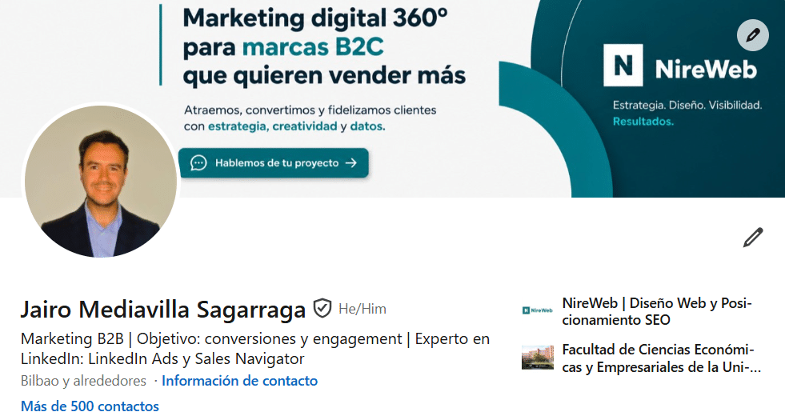Open the round profile photo
This screenshot has height=420, width=785.
[101, 182]
